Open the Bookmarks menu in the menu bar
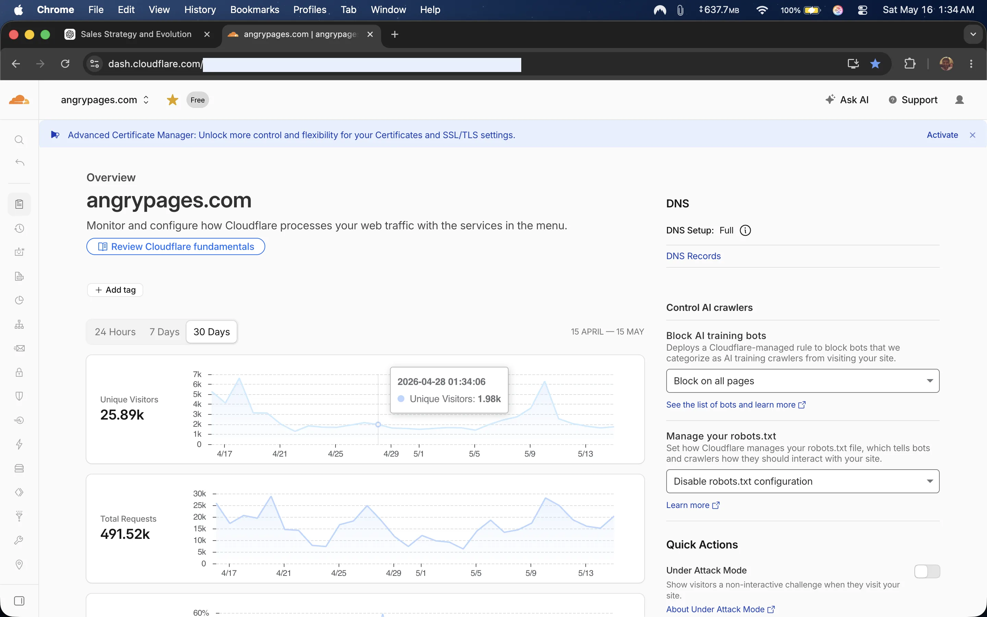 (255, 10)
